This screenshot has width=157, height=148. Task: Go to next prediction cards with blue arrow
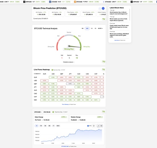pyautogui.click(x=103, y=8)
